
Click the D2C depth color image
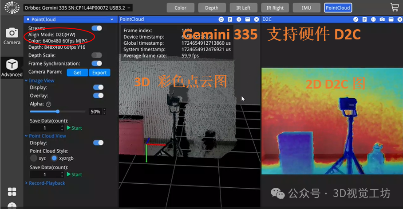[332, 121]
